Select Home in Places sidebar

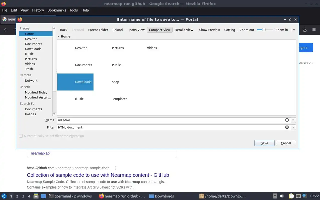click(x=36, y=34)
